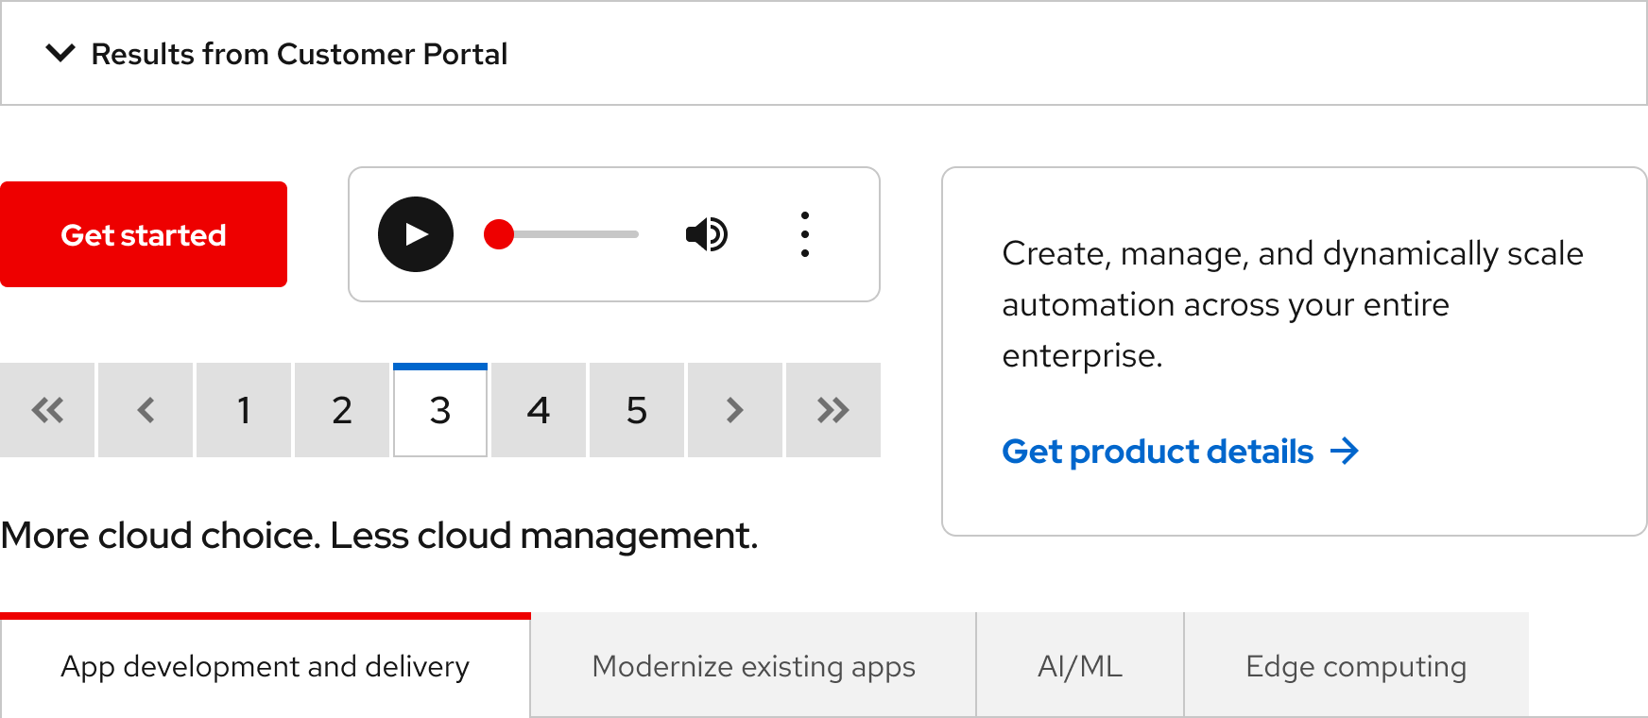Select page 4 in pagination
Screen dimensions: 1648x718
[x=539, y=410]
